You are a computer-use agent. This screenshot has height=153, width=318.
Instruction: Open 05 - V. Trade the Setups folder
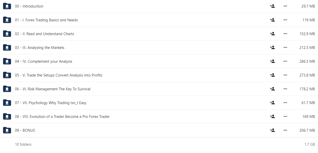pyautogui.click(x=59, y=75)
